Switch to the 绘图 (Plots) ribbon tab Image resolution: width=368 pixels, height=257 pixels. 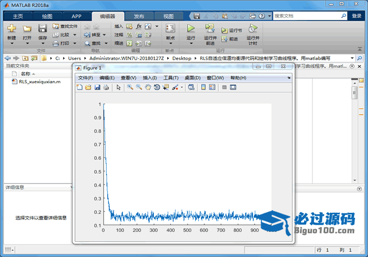point(47,16)
